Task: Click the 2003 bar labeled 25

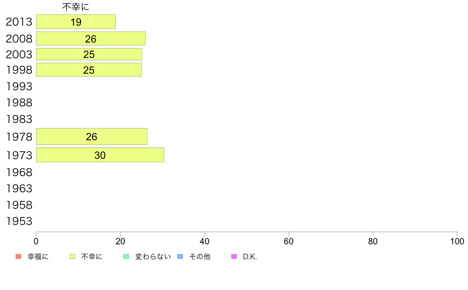Action: (89, 54)
